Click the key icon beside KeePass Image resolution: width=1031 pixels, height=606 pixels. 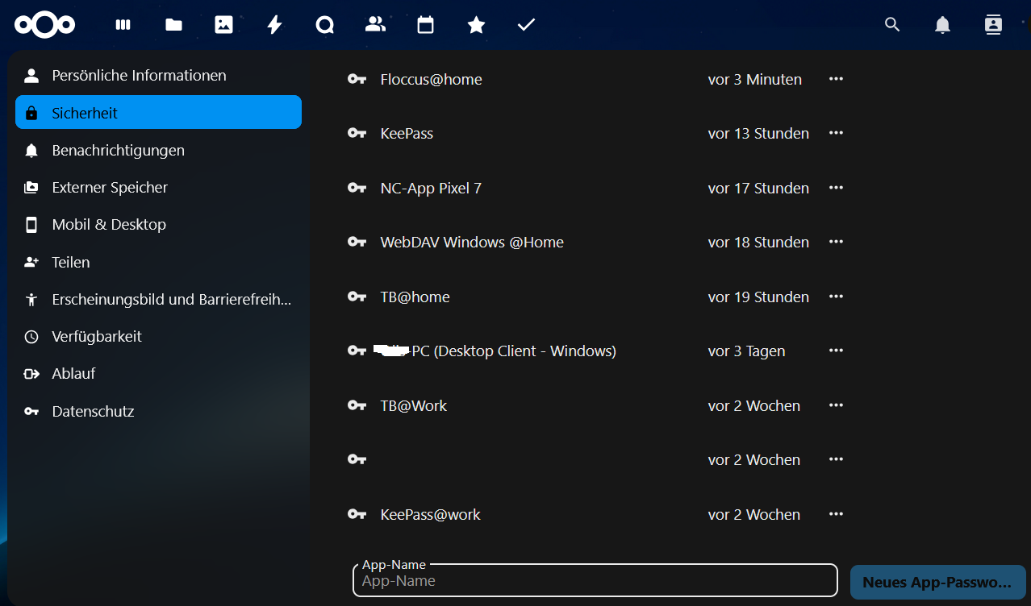357,133
